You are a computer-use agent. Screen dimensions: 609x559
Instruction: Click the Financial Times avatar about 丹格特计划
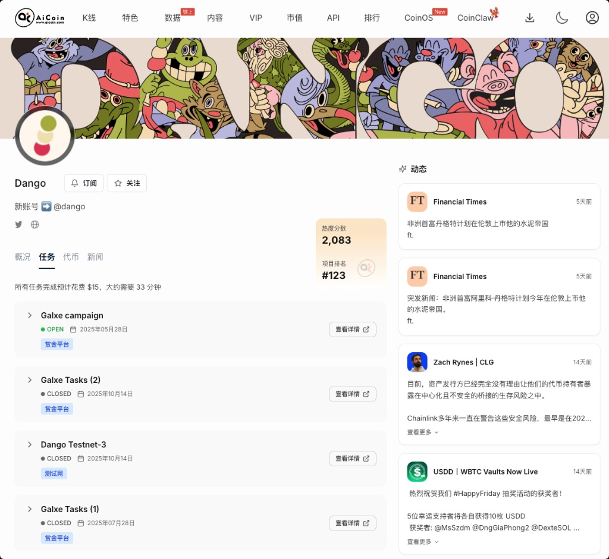click(x=417, y=202)
